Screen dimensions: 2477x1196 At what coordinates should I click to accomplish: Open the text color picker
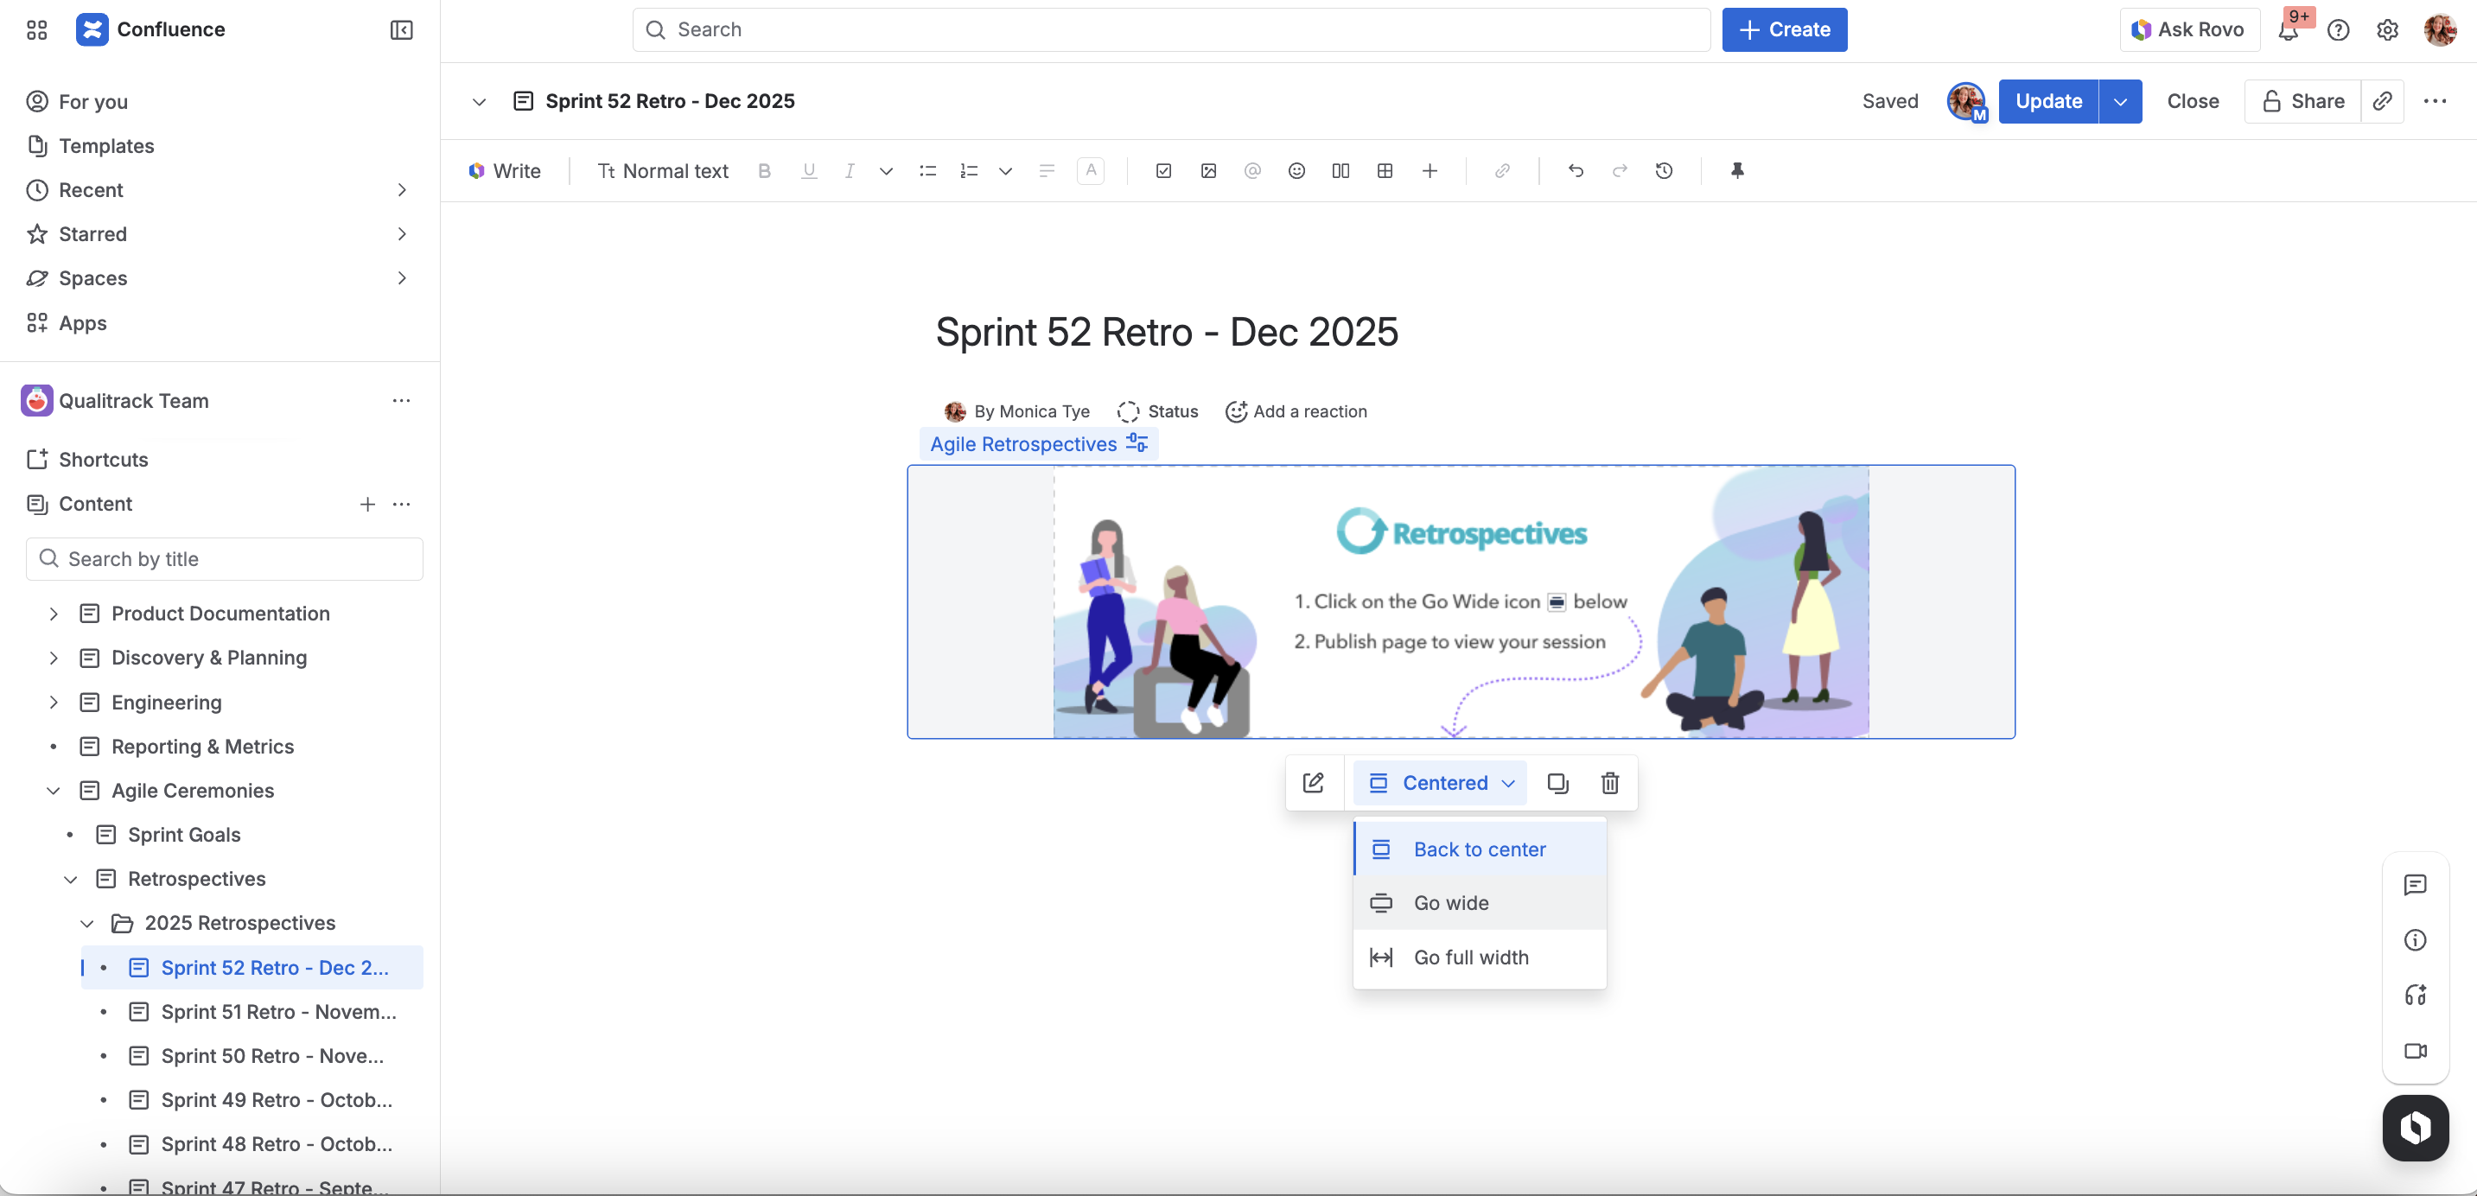tap(1091, 171)
